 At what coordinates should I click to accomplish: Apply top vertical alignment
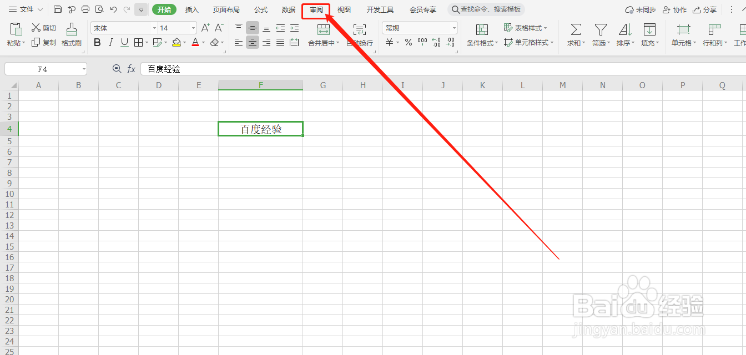tap(239, 28)
